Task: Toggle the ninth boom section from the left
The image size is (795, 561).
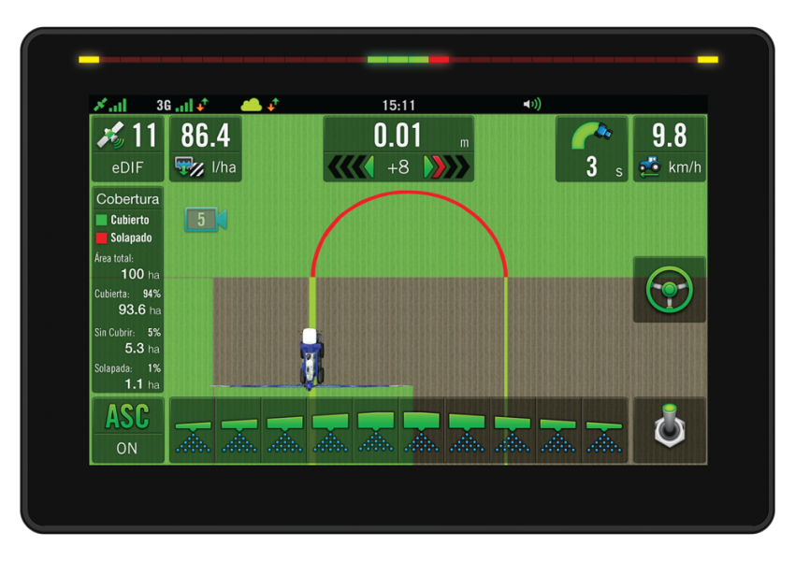Action: point(558,430)
